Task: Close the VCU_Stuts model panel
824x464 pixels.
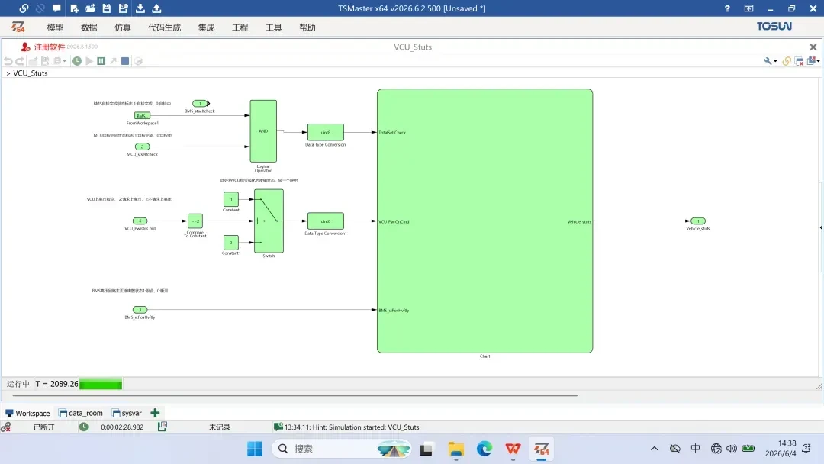Action: click(813, 47)
